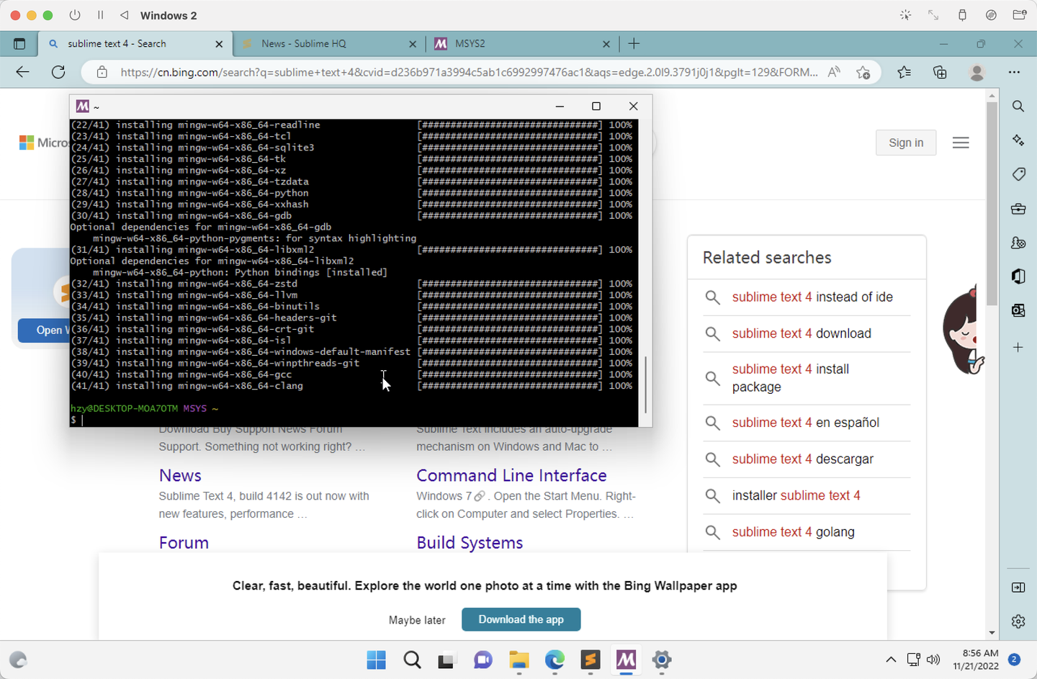The image size is (1037, 679).
Task: Open Games panel in the Edge sidebar
Action: [x=1018, y=243]
